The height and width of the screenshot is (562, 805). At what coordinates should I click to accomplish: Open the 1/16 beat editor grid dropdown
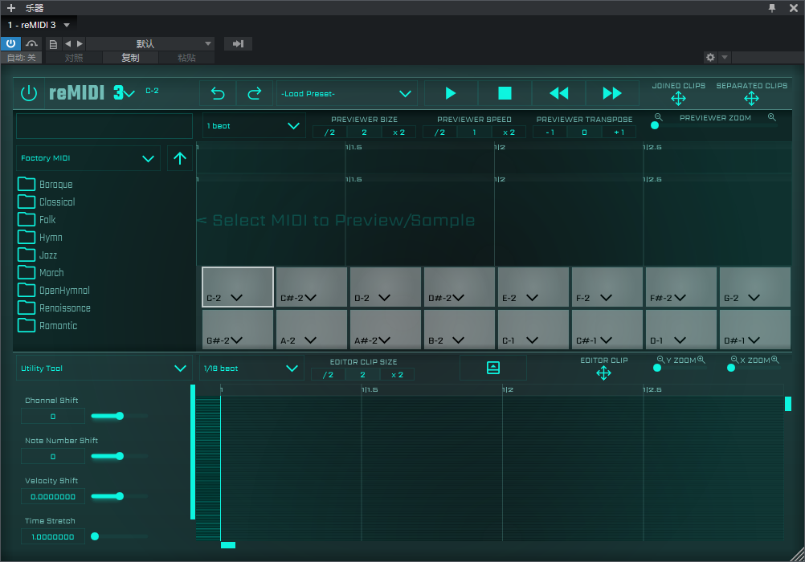pos(251,368)
